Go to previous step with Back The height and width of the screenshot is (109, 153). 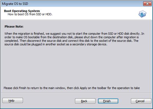(x=85, y=101)
